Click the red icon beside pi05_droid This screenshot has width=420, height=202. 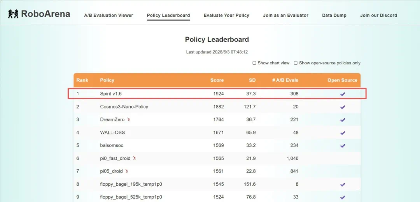(127, 171)
